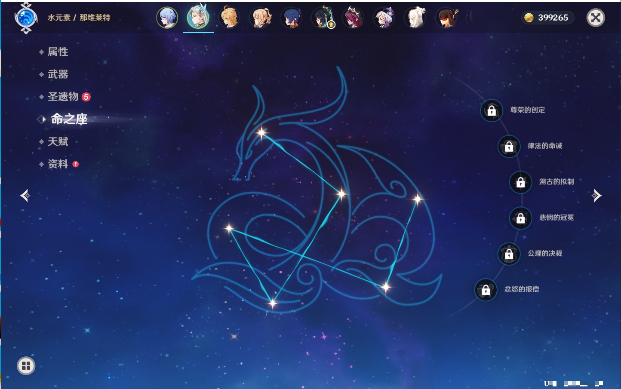Screen dimensions: 621x389
Task: Select the 忿怒的报偿 locked constellation node
Action: coord(486,290)
